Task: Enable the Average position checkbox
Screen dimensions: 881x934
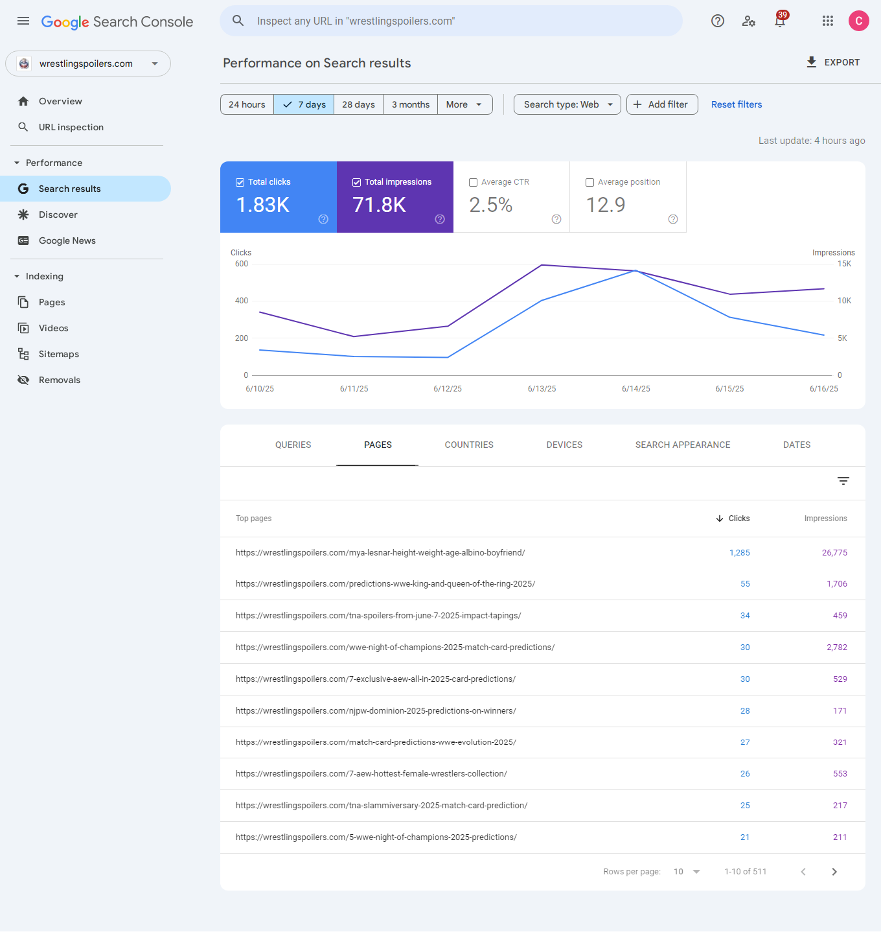Action: point(590,182)
